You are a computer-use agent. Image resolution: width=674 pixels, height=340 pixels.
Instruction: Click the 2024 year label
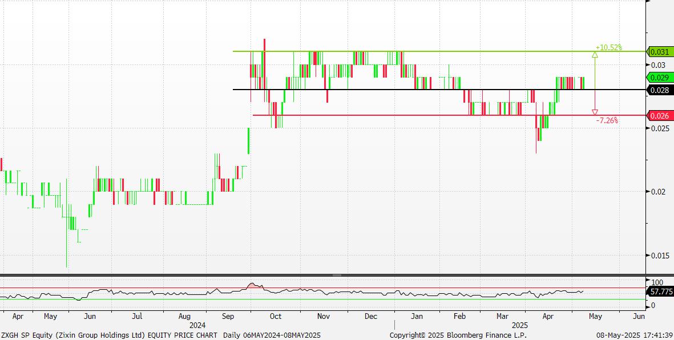tap(197, 325)
